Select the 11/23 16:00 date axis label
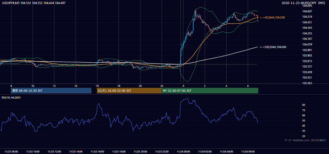329x154 pixels. click(97, 152)
